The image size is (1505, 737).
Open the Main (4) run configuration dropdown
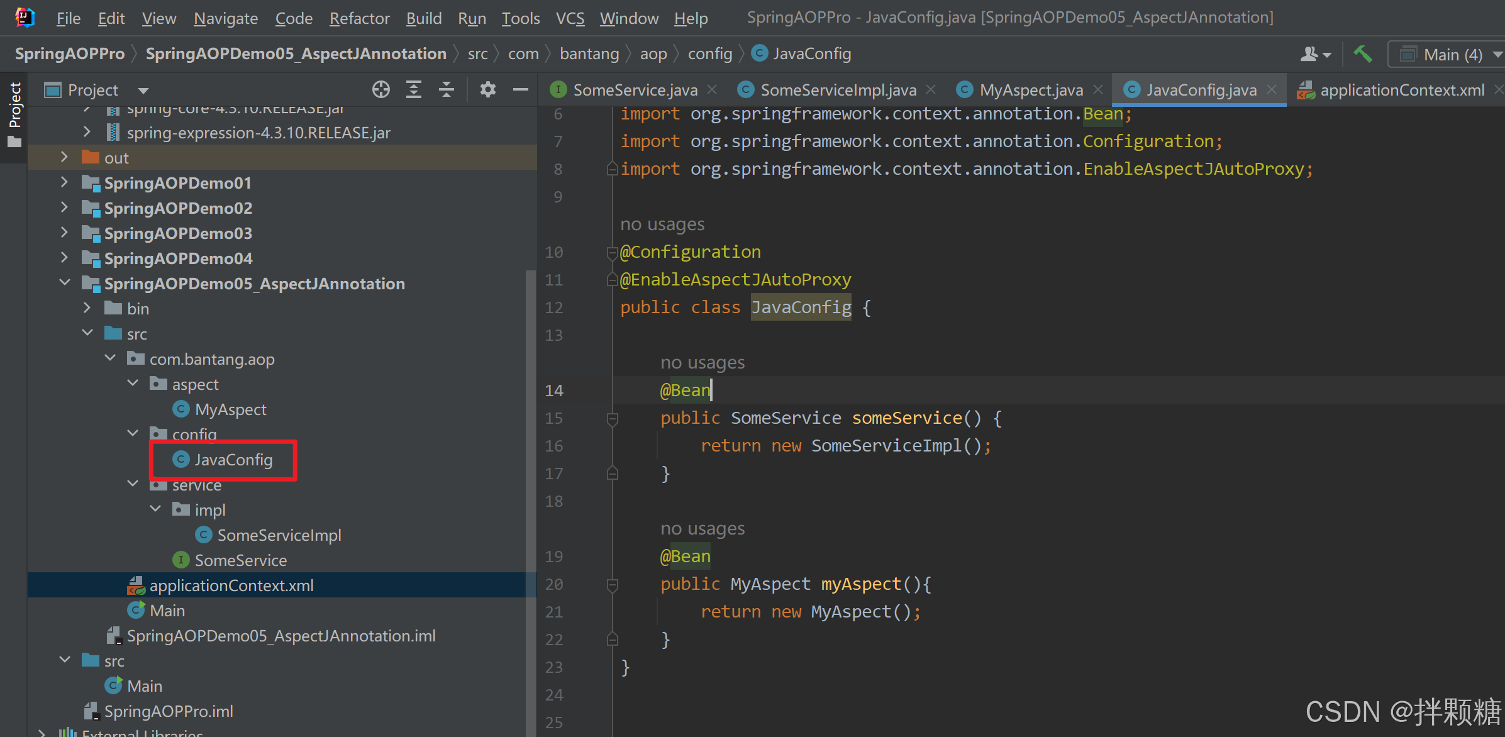(1447, 55)
